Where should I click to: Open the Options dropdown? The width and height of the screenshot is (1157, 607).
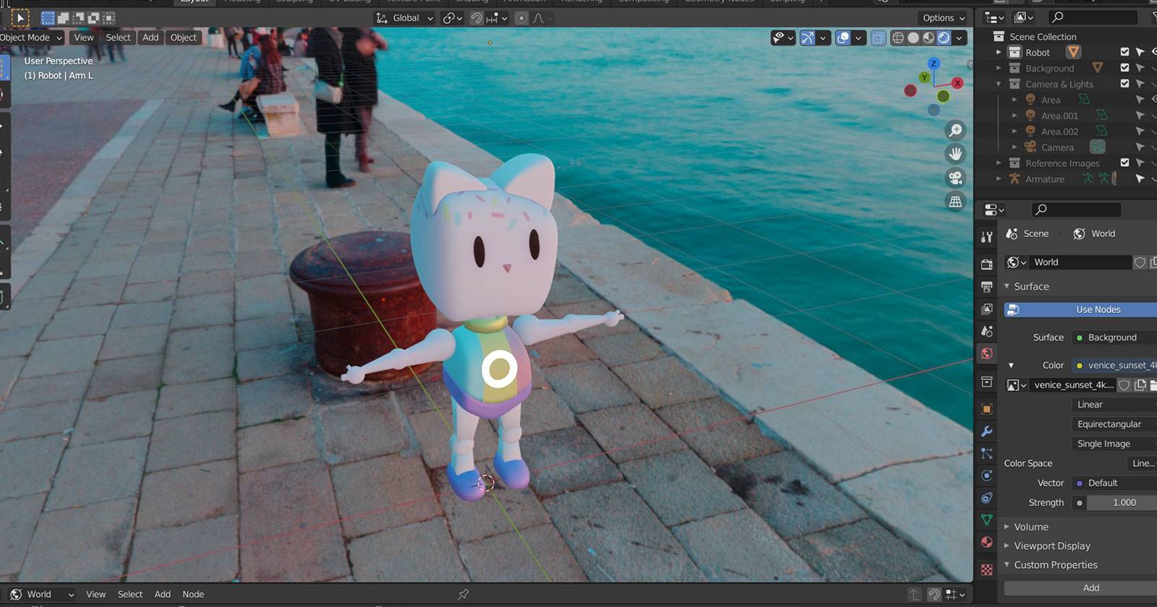pos(944,18)
